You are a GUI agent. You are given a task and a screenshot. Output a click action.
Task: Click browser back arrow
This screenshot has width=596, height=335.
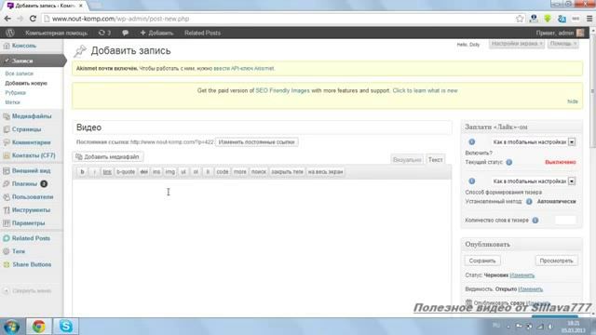(x=7, y=19)
